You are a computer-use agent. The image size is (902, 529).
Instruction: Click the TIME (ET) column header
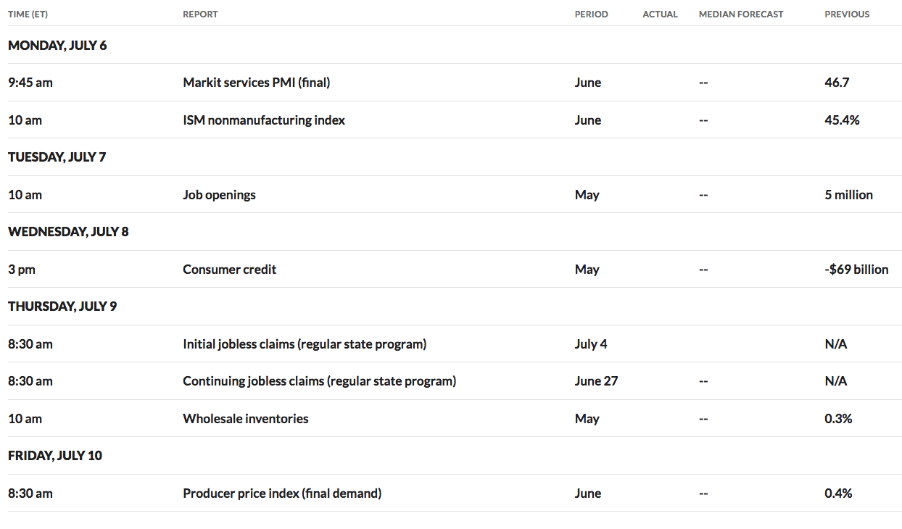(28, 14)
